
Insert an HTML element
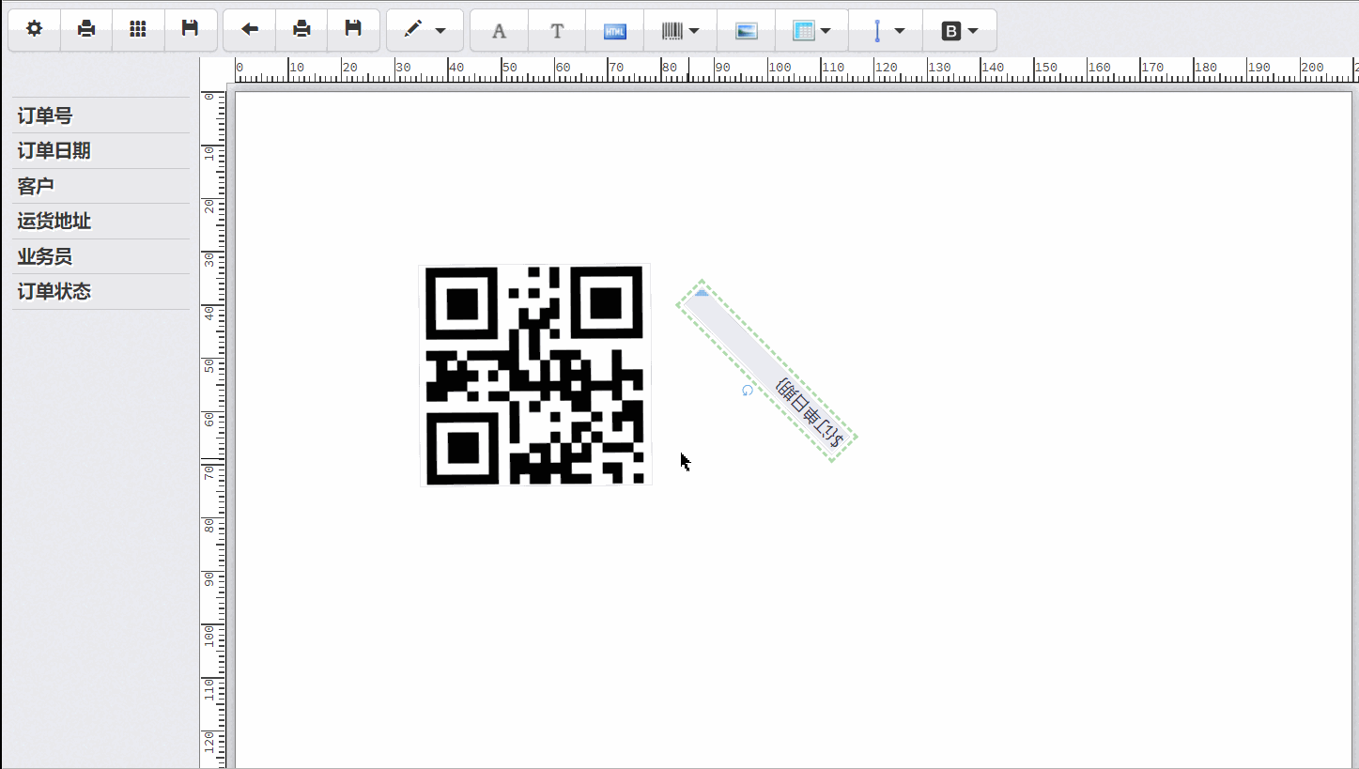(615, 31)
